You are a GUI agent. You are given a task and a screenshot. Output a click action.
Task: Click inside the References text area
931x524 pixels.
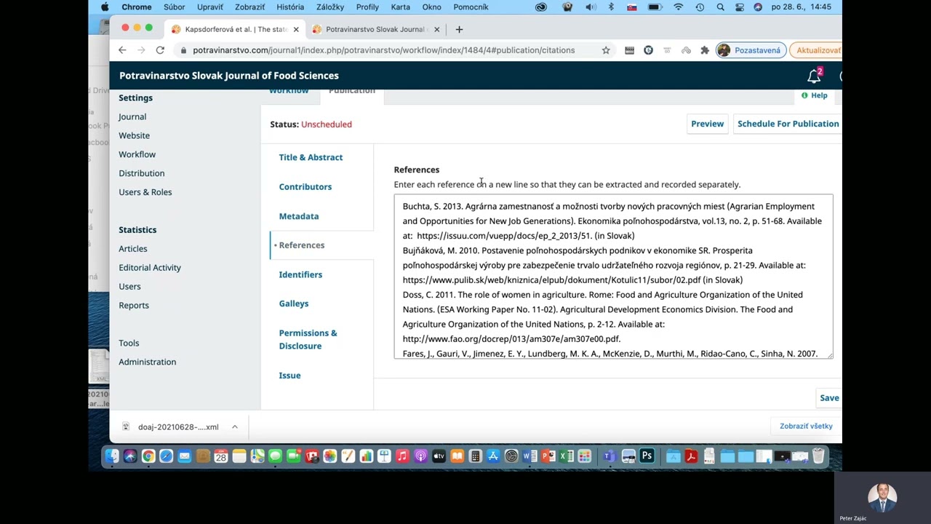point(613,277)
